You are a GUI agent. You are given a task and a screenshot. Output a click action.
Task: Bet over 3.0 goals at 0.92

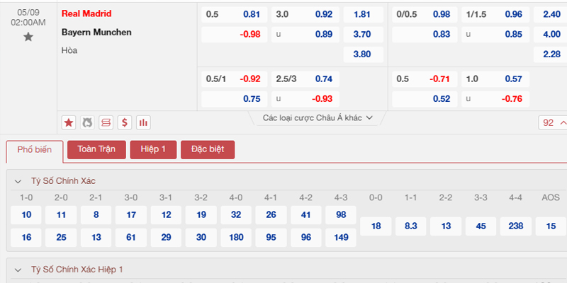[305, 15]
